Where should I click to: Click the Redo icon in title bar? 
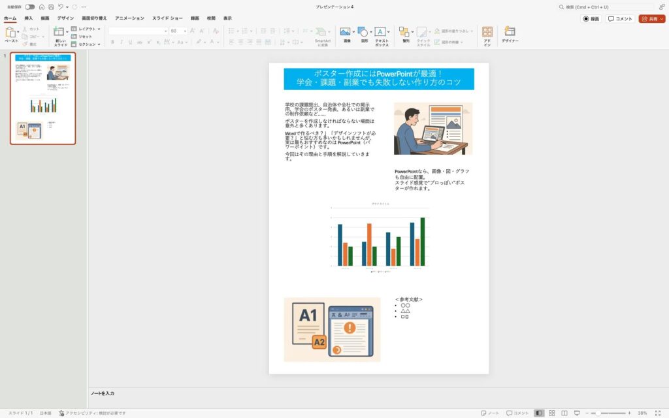74,7
